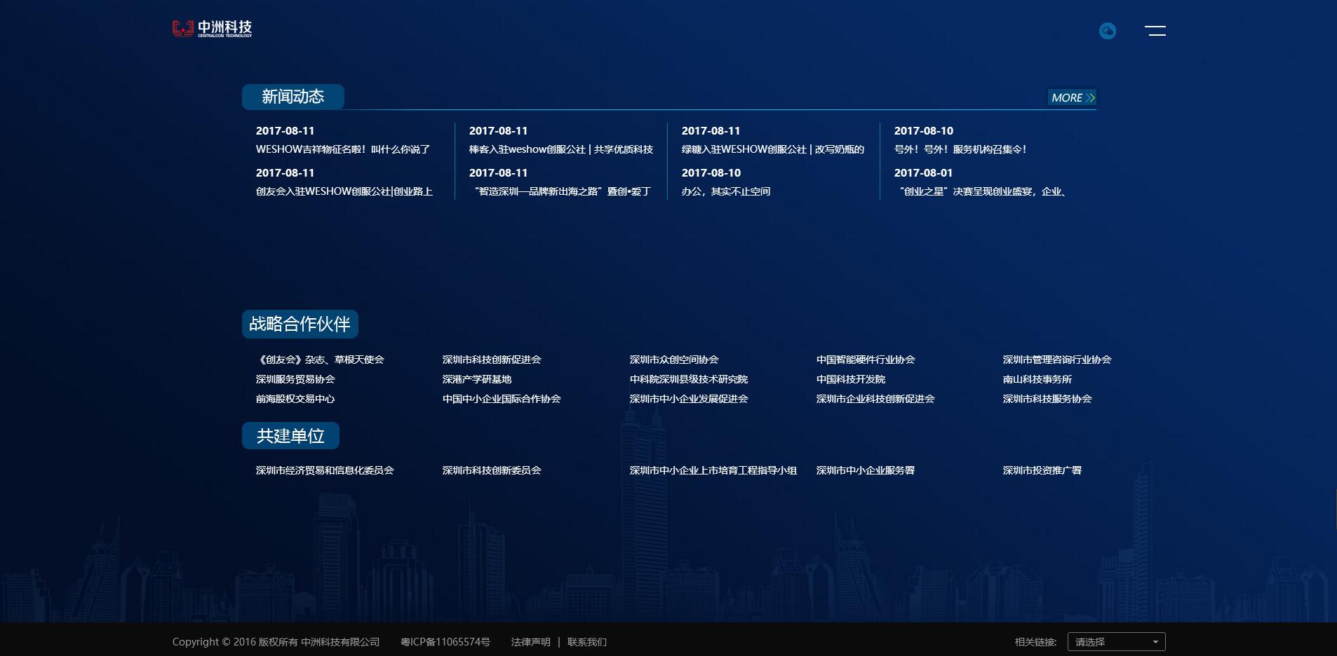
Task: Click the MORE button for news
Action: point(1072,97)
